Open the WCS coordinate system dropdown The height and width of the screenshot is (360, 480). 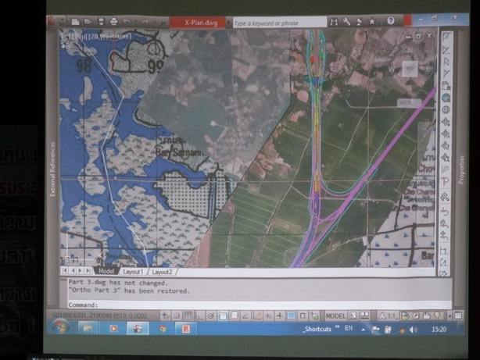coord(405,102)
